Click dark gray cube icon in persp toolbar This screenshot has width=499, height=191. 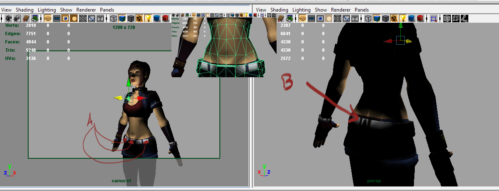385,18
